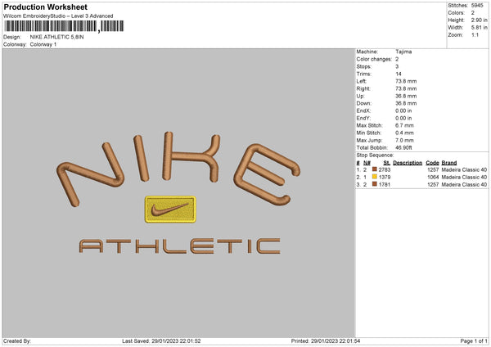Viewport: 491px width, 347px height.
Task: Click the 'Stop Sequence:' label
Action: click(375, 155)
